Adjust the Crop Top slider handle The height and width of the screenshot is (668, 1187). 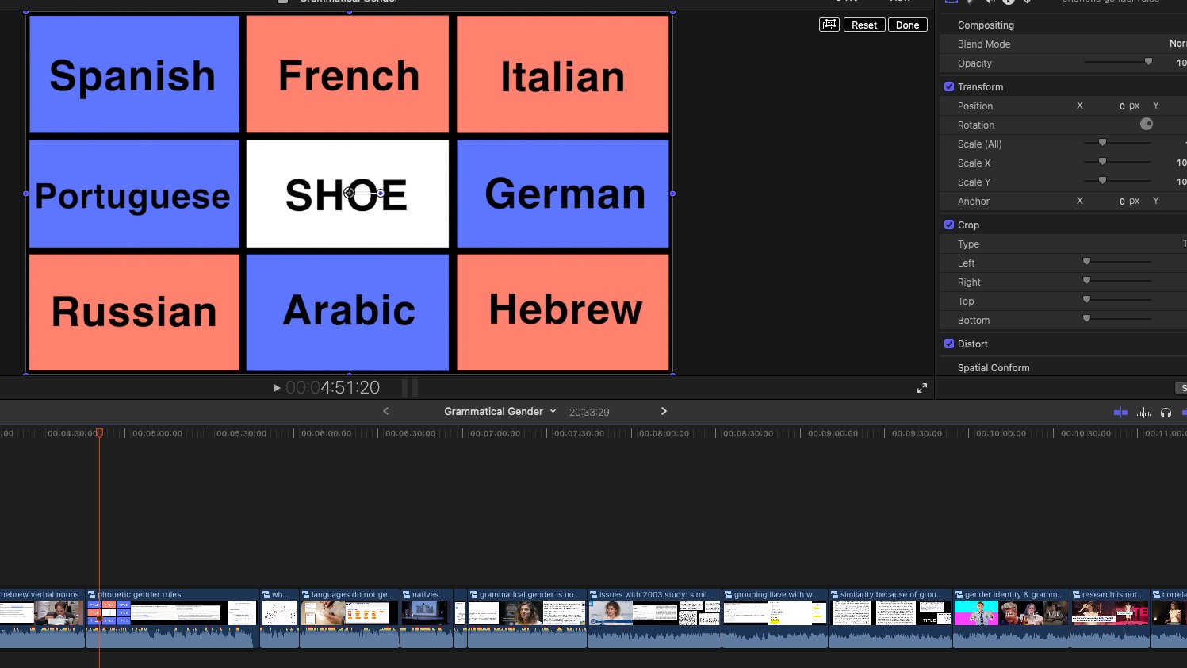click(1087, 300)
